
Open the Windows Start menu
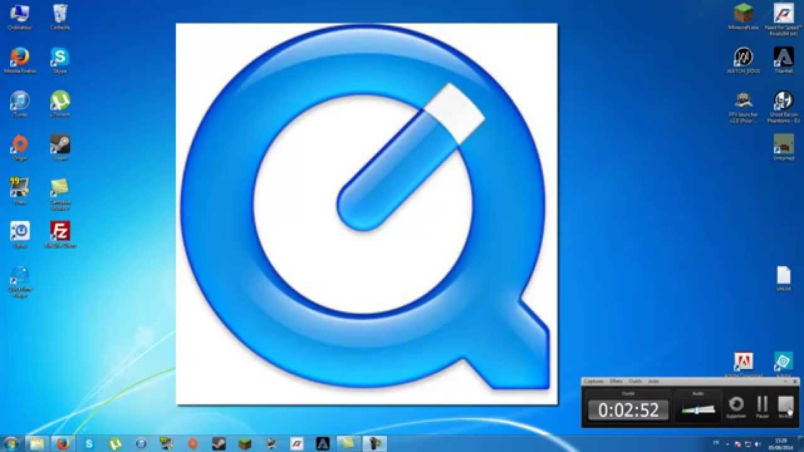11,443
